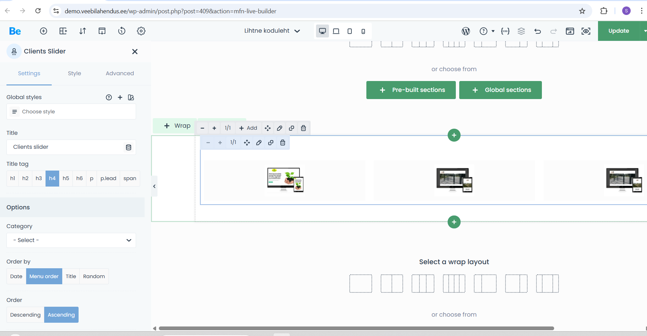647x336 pixels.
Task: Open the Category select dropdown
Action: (x=71, y=240)
